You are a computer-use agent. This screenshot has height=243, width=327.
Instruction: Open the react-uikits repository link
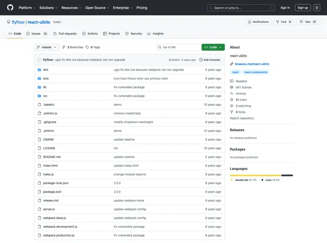[39, 22]
